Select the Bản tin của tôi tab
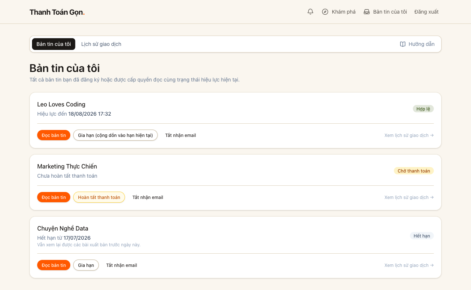The height and width of the screenshot is (290, 471). [x=54, y=44]
